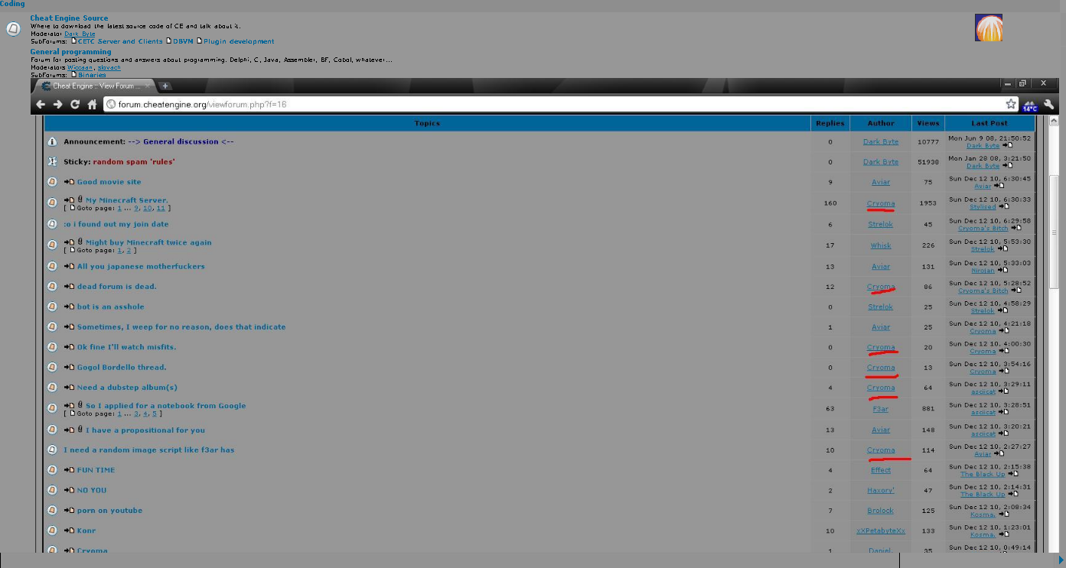Image resolution: width=1066 pixels, height=568 pixels.
Task: Bookmark the page using the star icon
Action: (x=1011, y=104)
